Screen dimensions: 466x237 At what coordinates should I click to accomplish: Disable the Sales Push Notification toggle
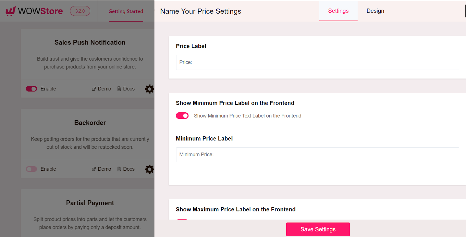pyautogui.click(x=31, y=89)
